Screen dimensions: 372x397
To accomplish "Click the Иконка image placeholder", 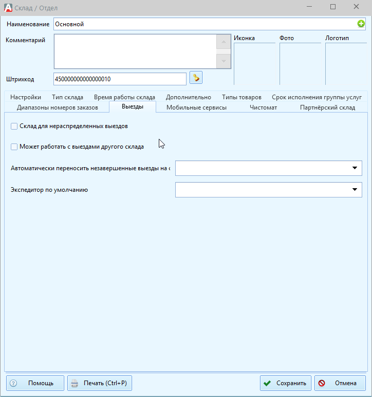I will [x=254, y=63].
